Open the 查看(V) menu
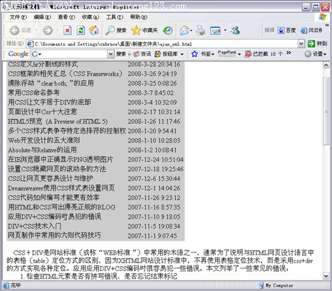The image size is (332, 291). pos(66,17)
